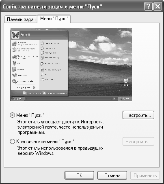Select the Классическое меню "Пуск" radio button

12,142
